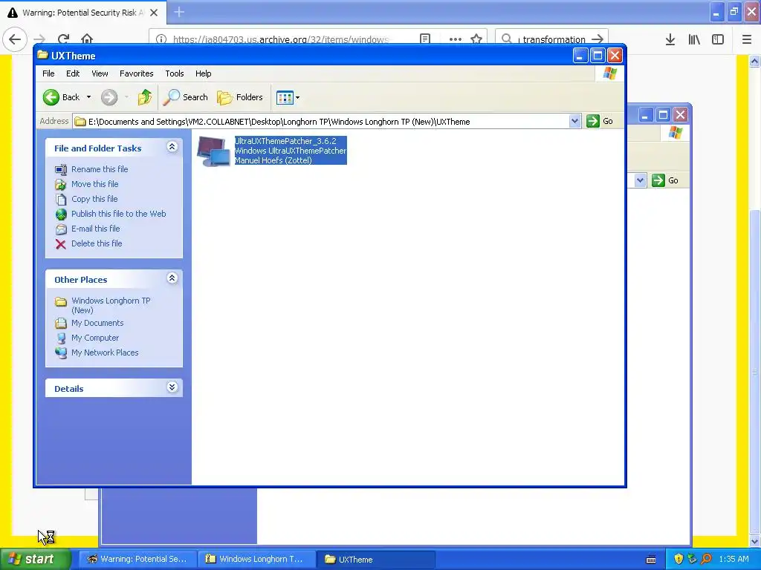Click Firefox search box with 'transformation'
761x570 pixels.
click(552, 39)
